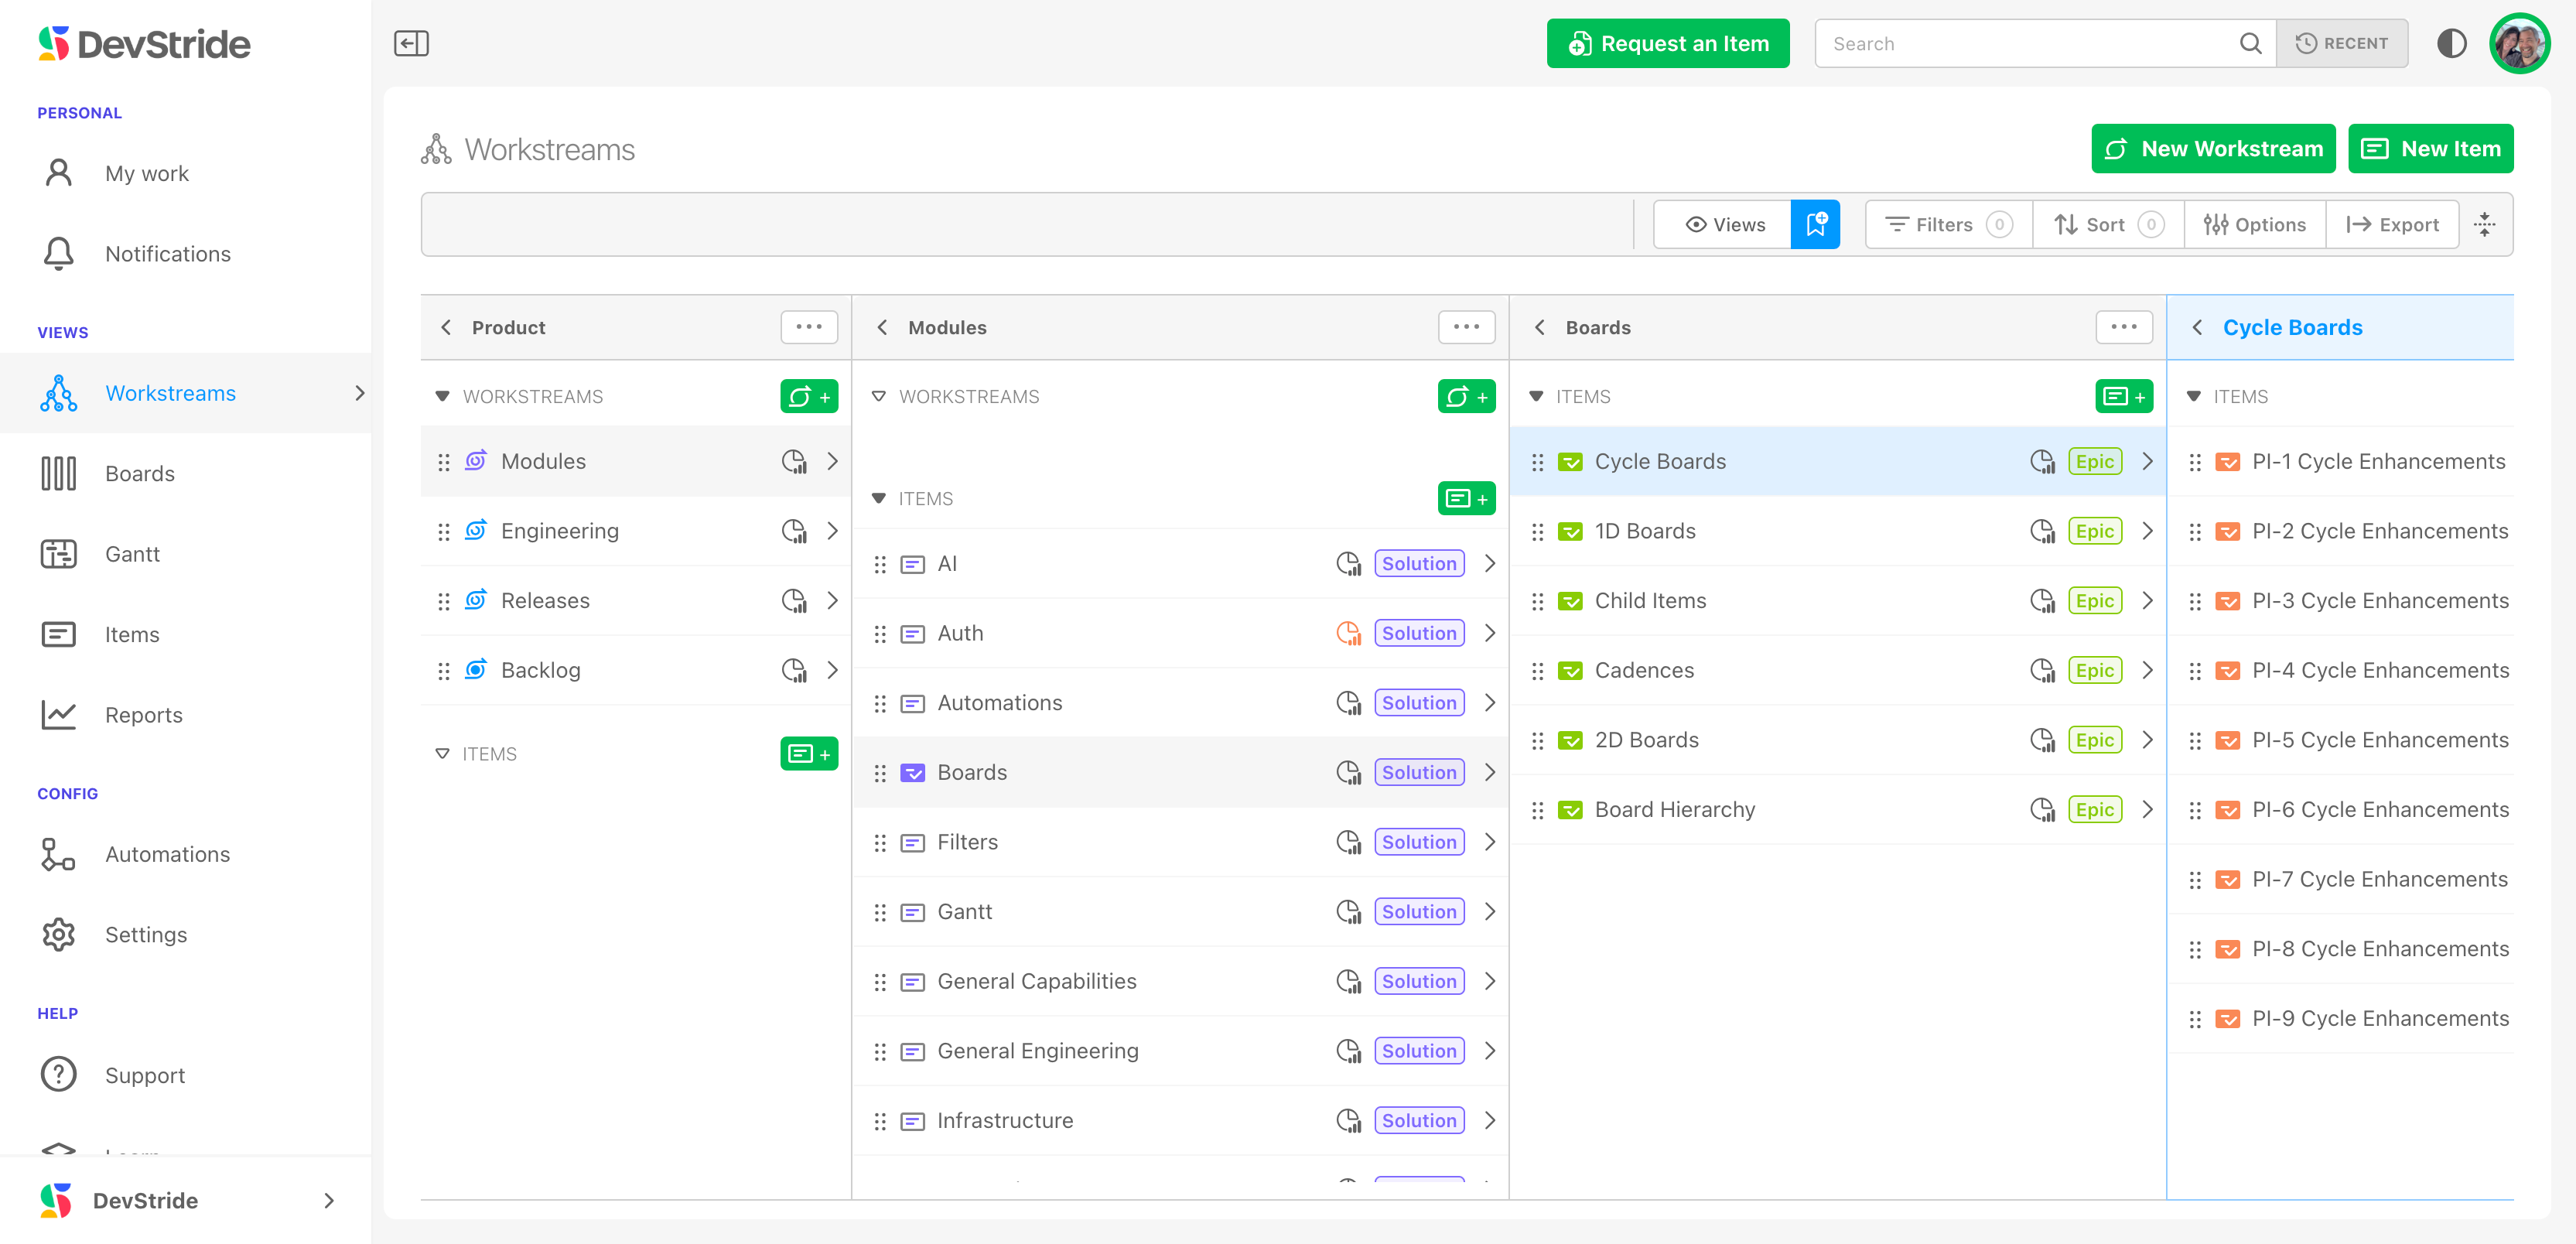Open the Views dropdown

pos(1724,224)
